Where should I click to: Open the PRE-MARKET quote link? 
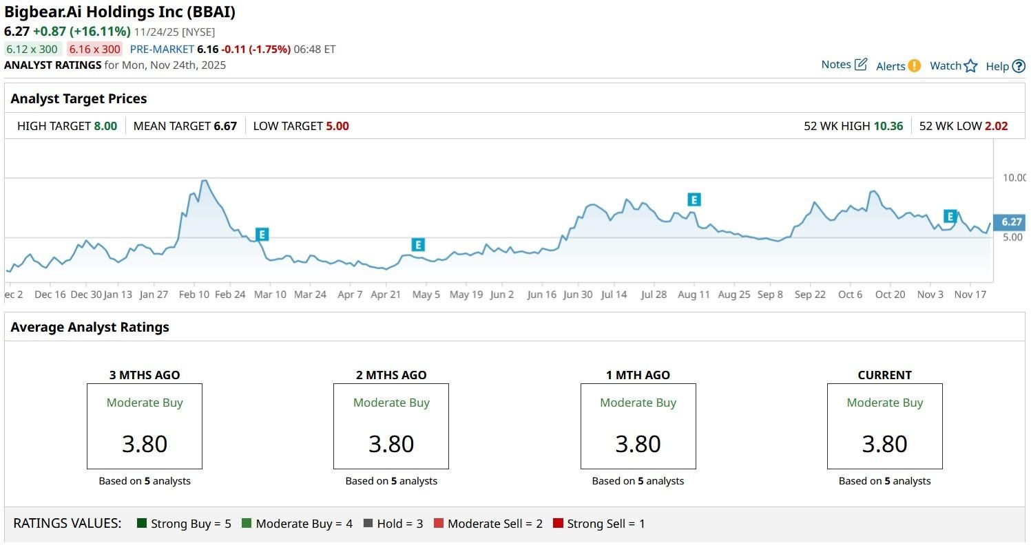tap(163, 49)
